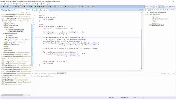Open the Source menu
Image resolution: width=176 pixels, height=99 pixels.
[10, 4]
